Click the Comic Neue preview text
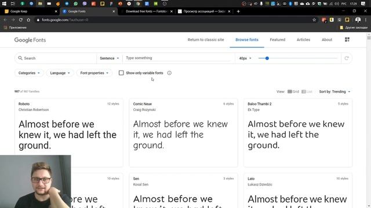 click(180, 135)
